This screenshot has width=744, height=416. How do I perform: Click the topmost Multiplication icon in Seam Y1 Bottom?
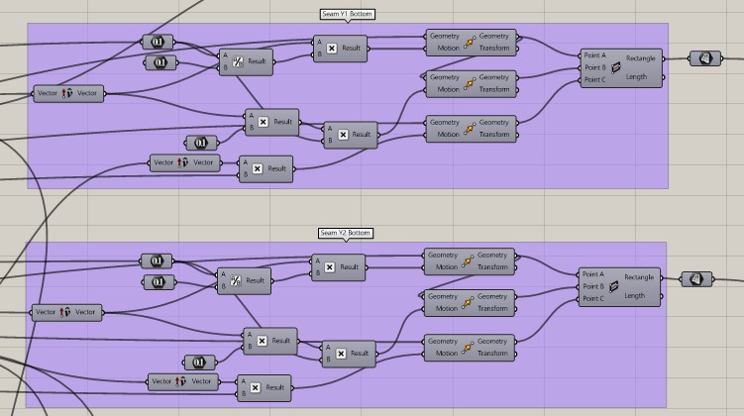(x=331, y=48)
